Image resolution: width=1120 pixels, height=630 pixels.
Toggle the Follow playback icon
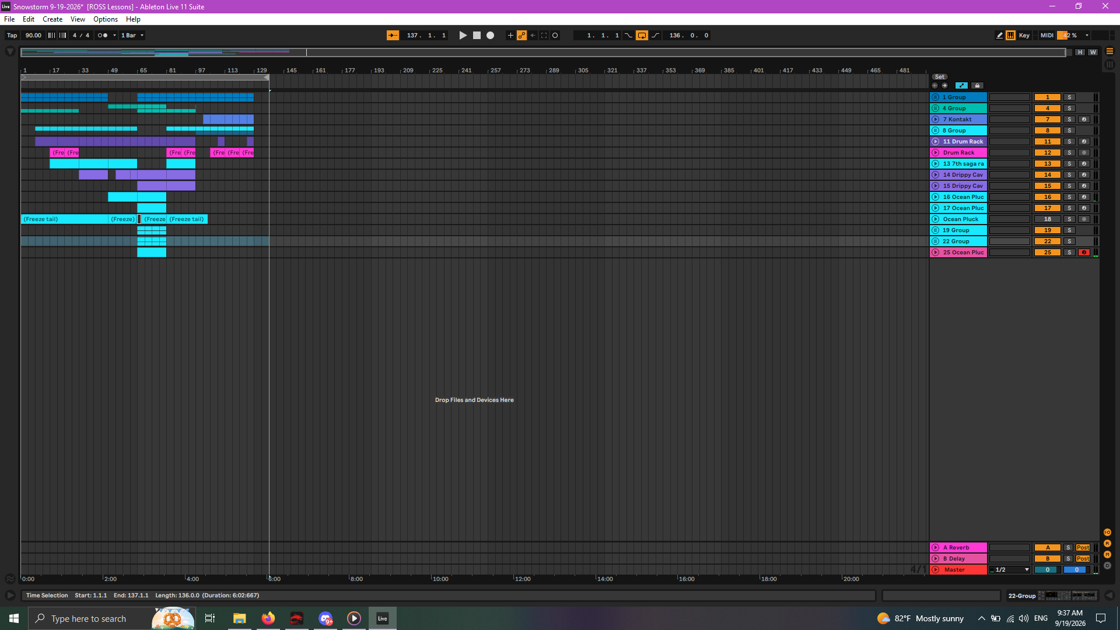(393, 36)
